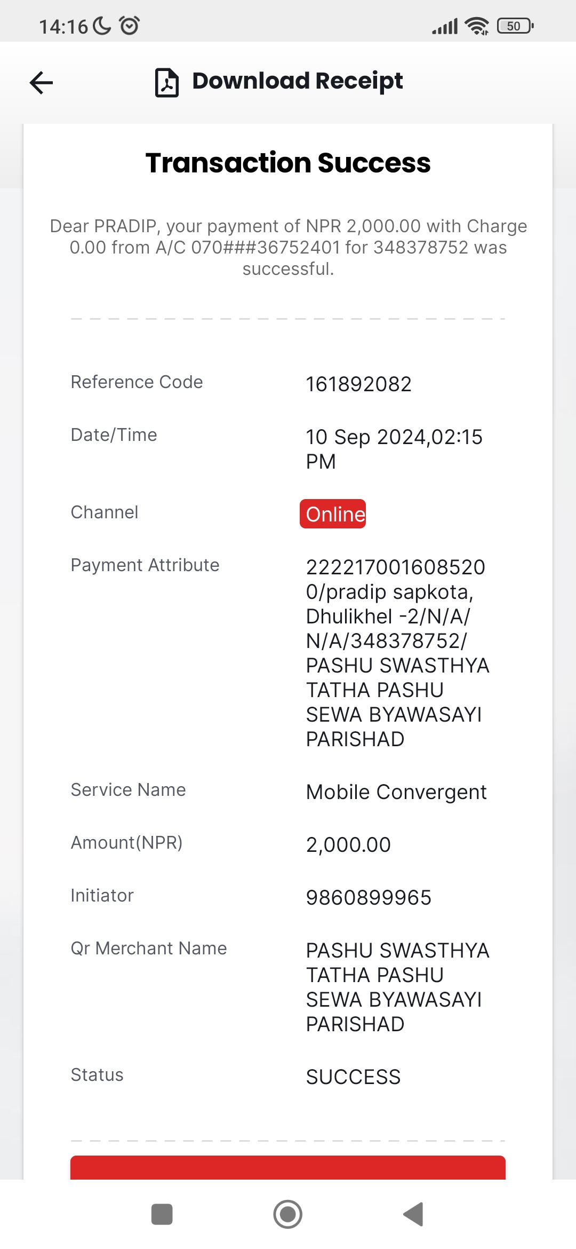Image resolution: width=576 pixels, height=1249 pixels.
Task: Tap the Android home circle button
Action: [288, 1214]
